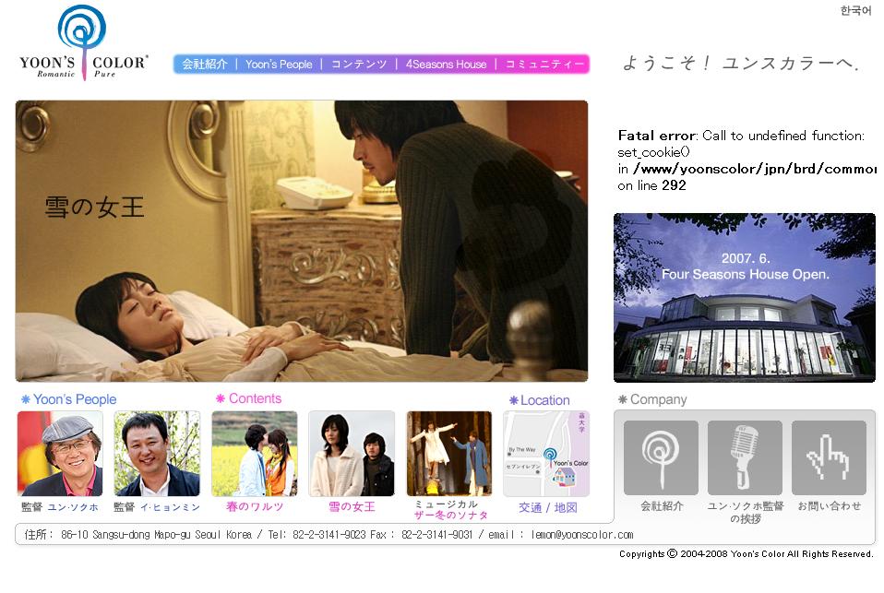Click the Contents section heading
Viewport: 884px width, 593px height.
tap(248, 398)
